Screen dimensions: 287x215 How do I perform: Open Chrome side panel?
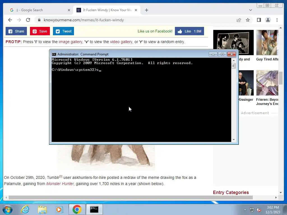259,20
